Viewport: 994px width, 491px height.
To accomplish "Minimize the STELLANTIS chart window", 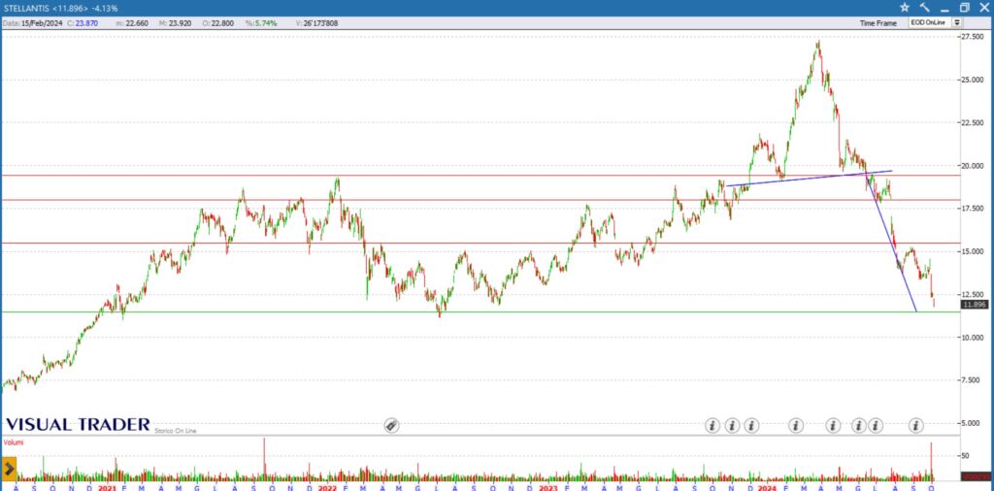I will [x=944, y=8].
